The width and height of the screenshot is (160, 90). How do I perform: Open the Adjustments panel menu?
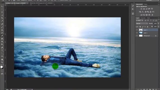click(158, 4)
